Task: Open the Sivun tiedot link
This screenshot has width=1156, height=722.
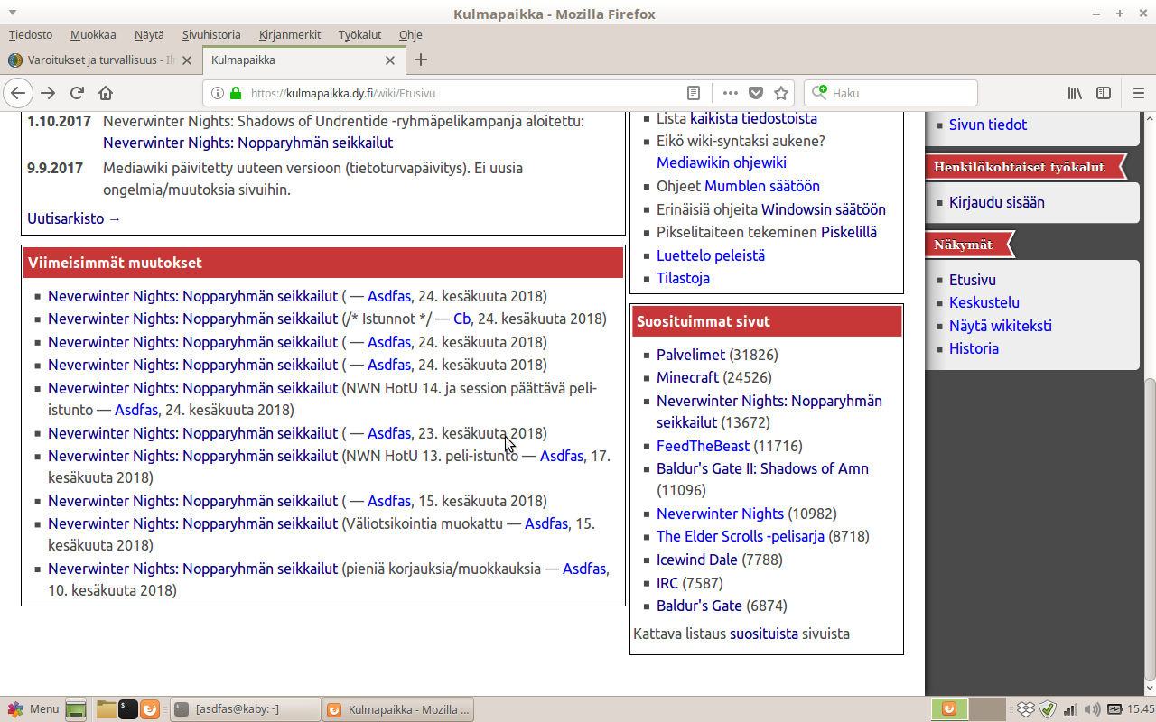Action: pyautogui.click(x=988, y=125)
